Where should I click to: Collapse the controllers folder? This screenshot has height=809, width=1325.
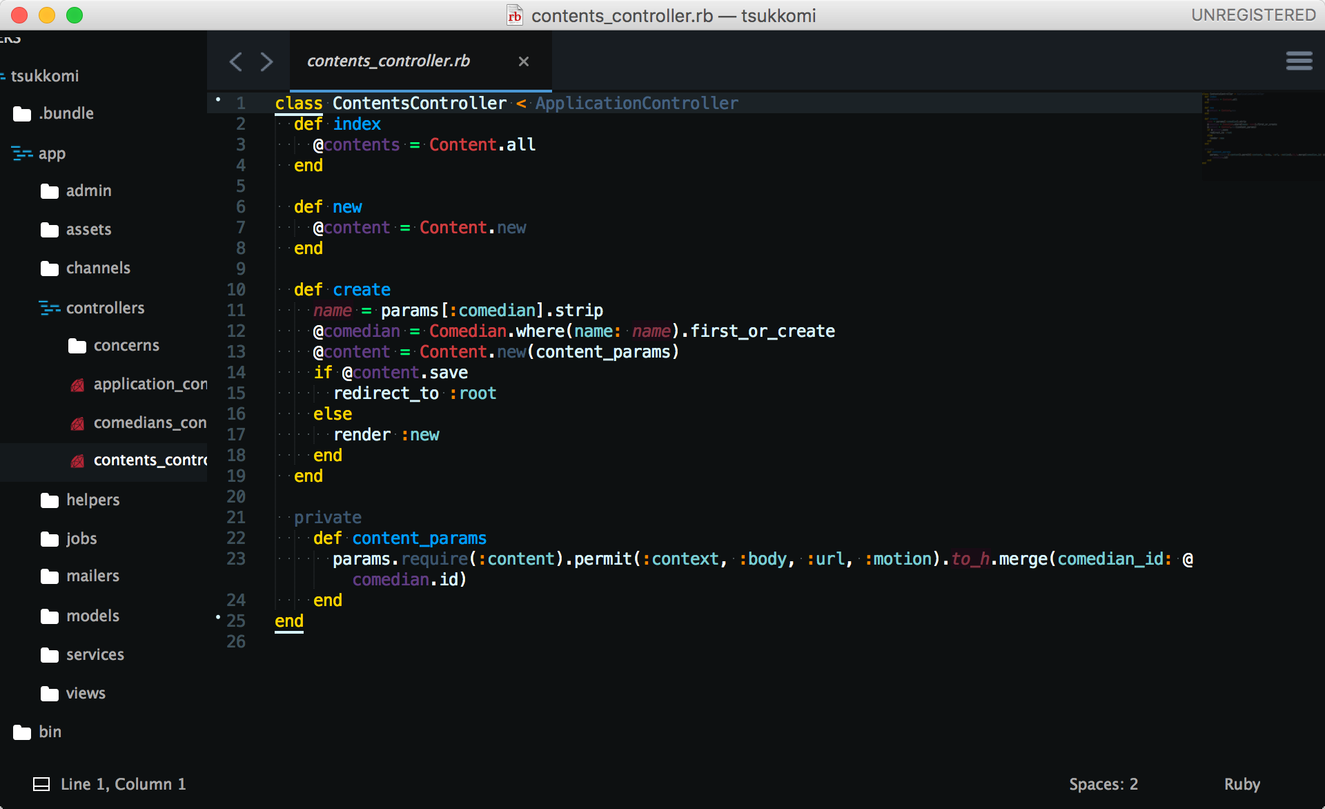[50, 308]
